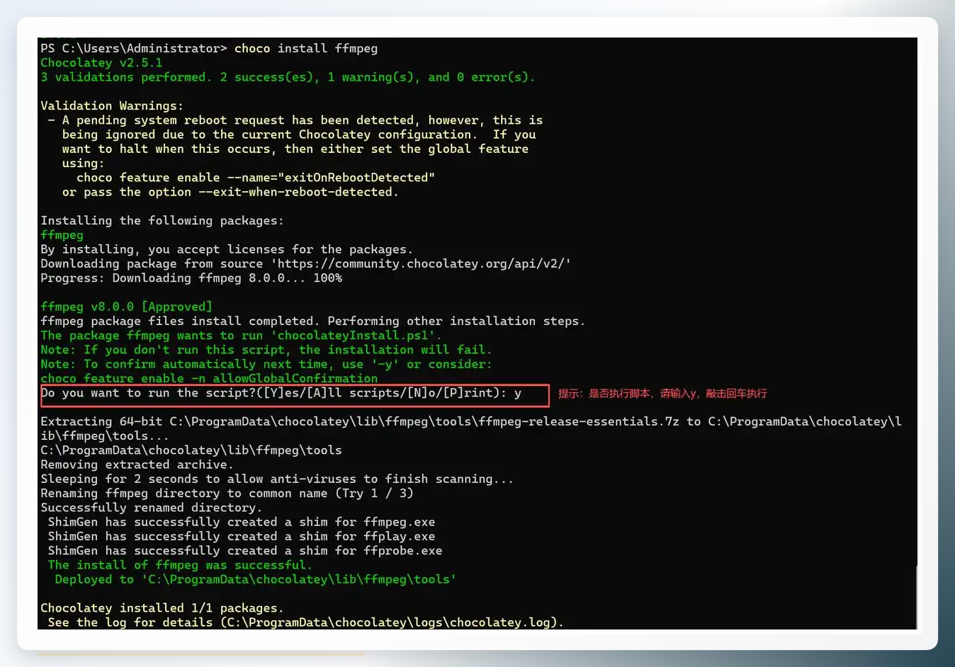955x667 pixels.
Task: Select the 'Chocolatey v2.5.1' version line
Action: [x=101, y=63]
